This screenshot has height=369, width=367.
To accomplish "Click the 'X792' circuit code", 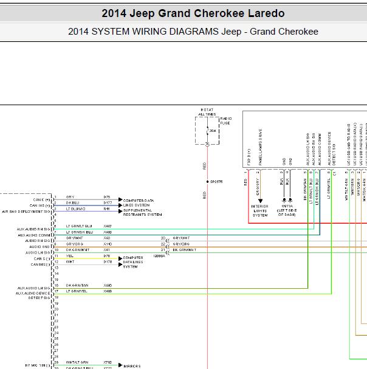I will pos(108,362).
